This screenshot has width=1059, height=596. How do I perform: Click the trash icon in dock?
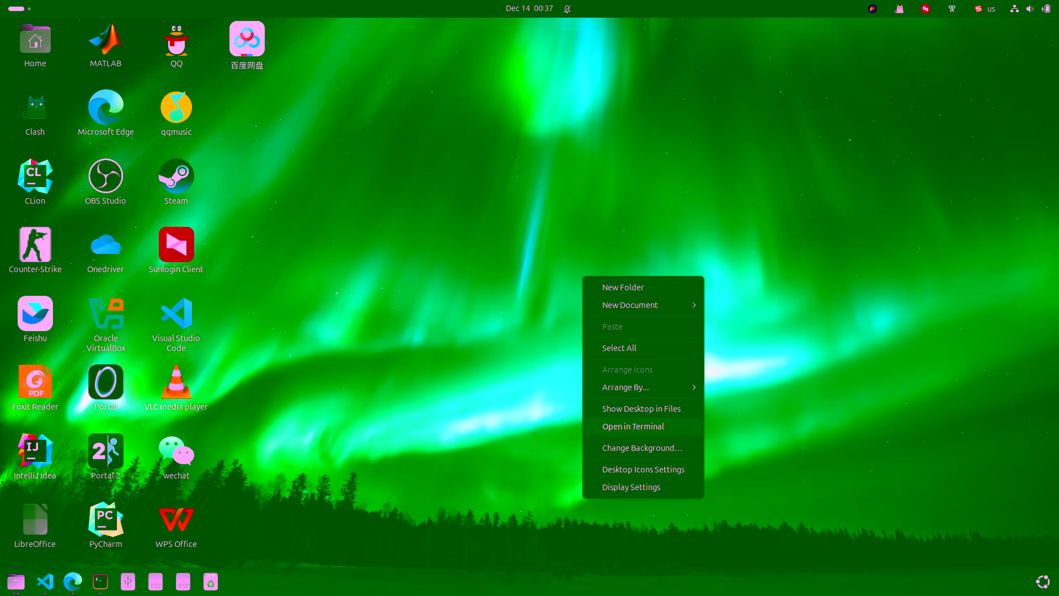(211, 582)
